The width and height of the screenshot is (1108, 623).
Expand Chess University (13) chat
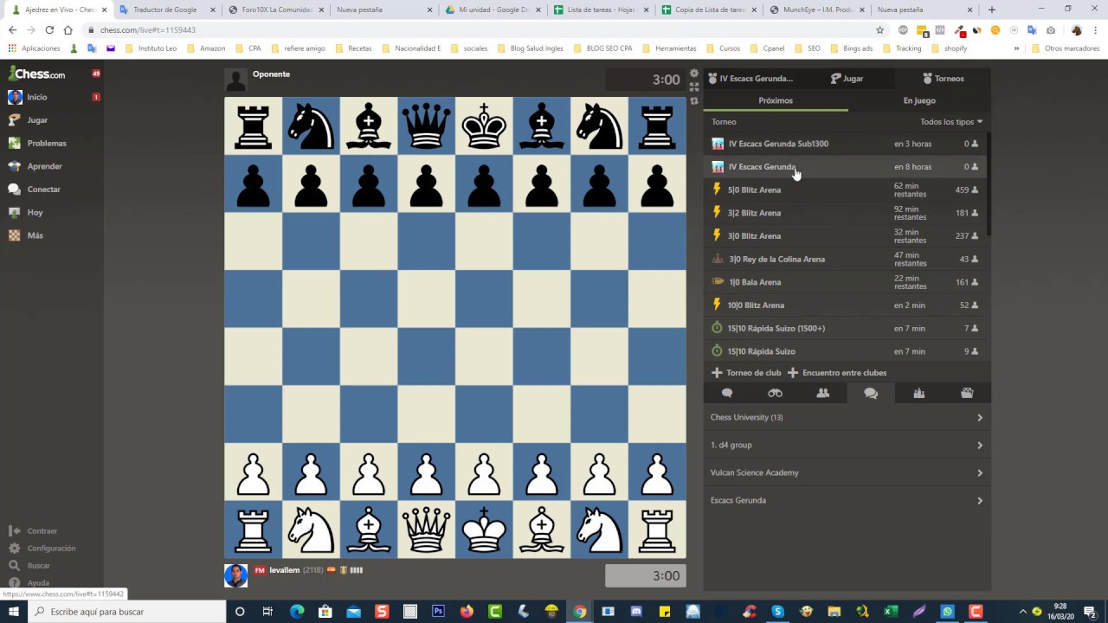click(847, 417)
